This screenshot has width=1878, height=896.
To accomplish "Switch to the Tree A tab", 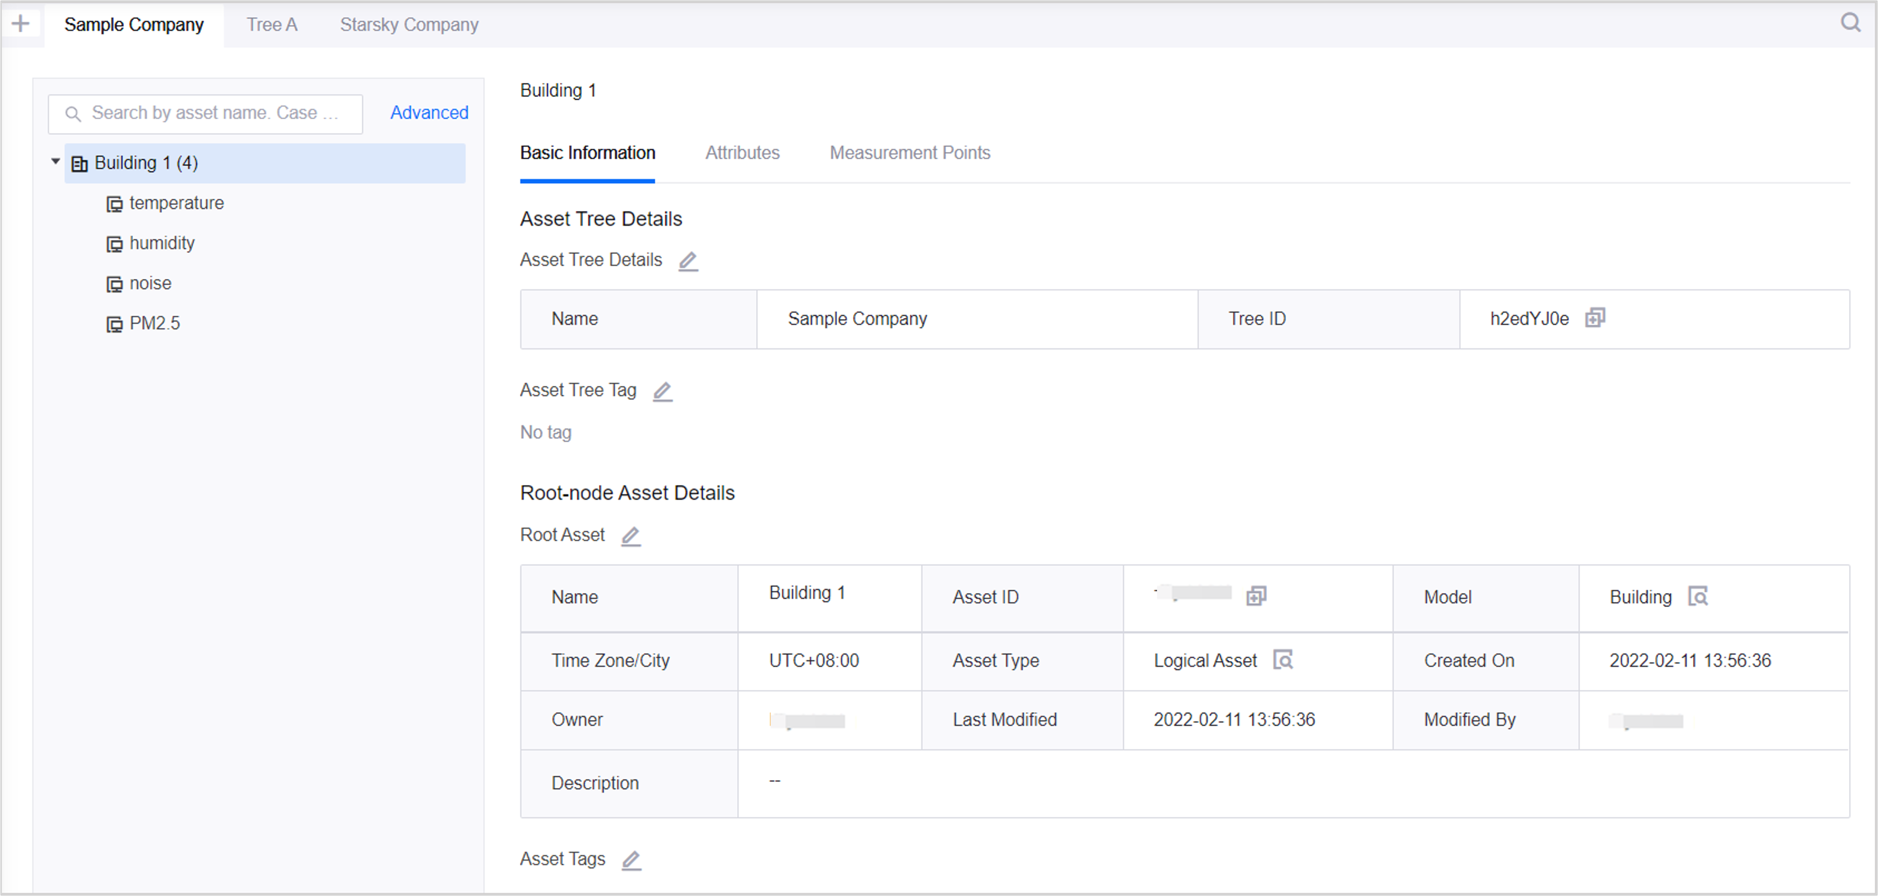I will pos(271,25).
